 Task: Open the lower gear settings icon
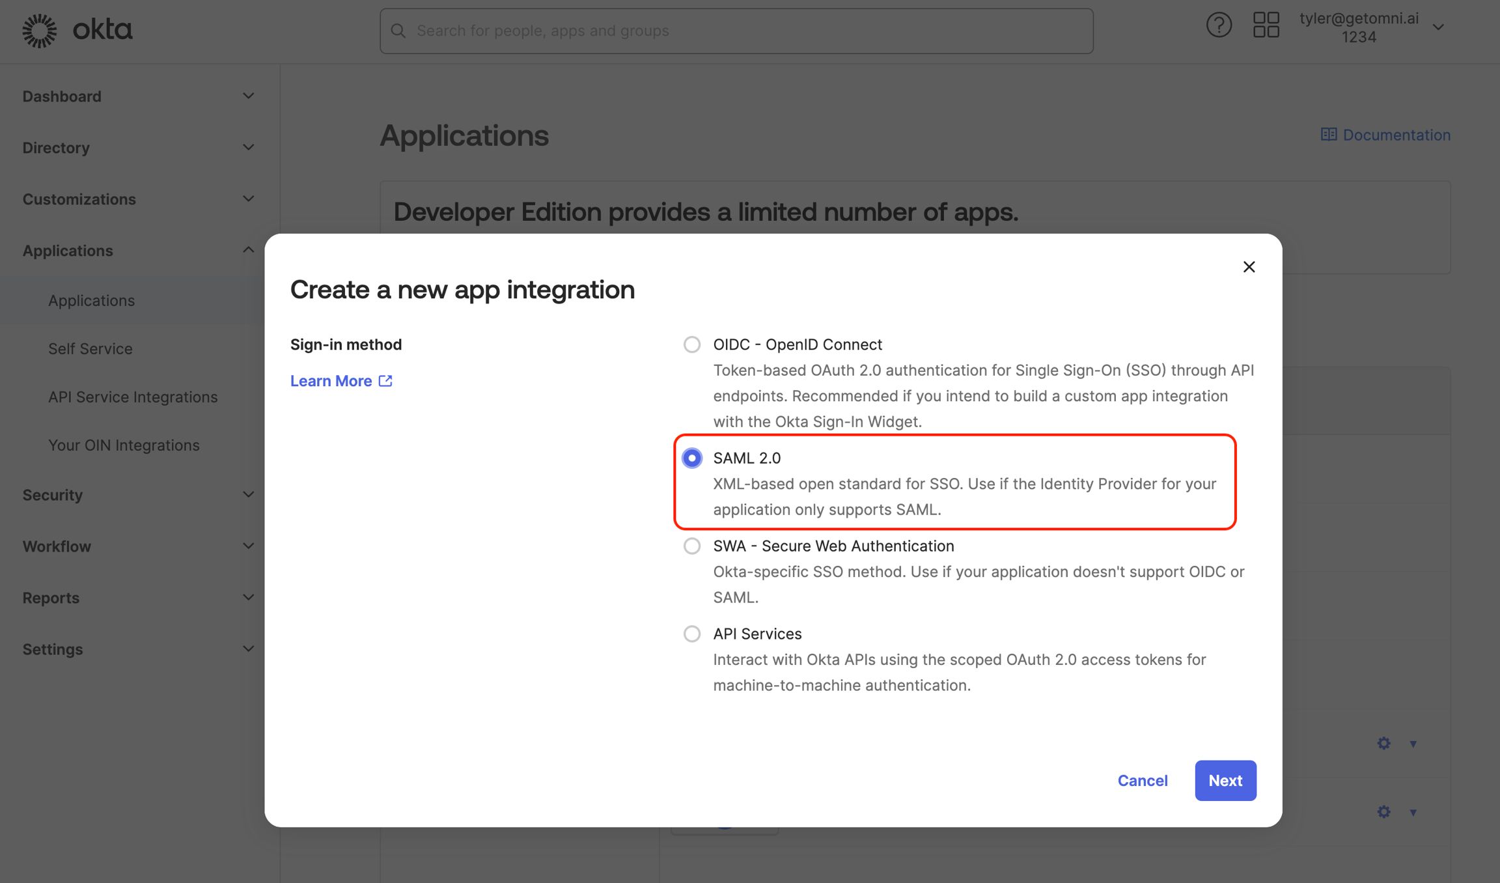(1383, 812)
